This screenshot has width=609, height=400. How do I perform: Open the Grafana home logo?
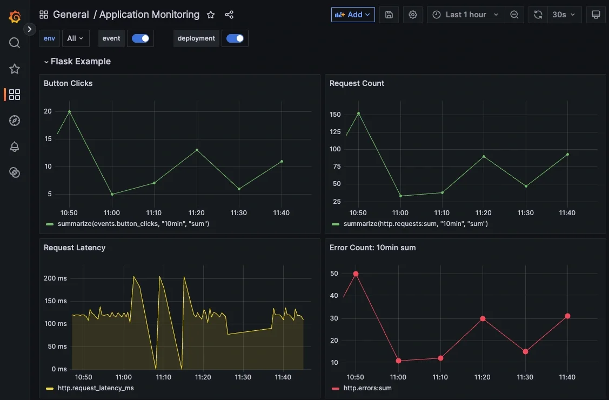tap(15, 17)
